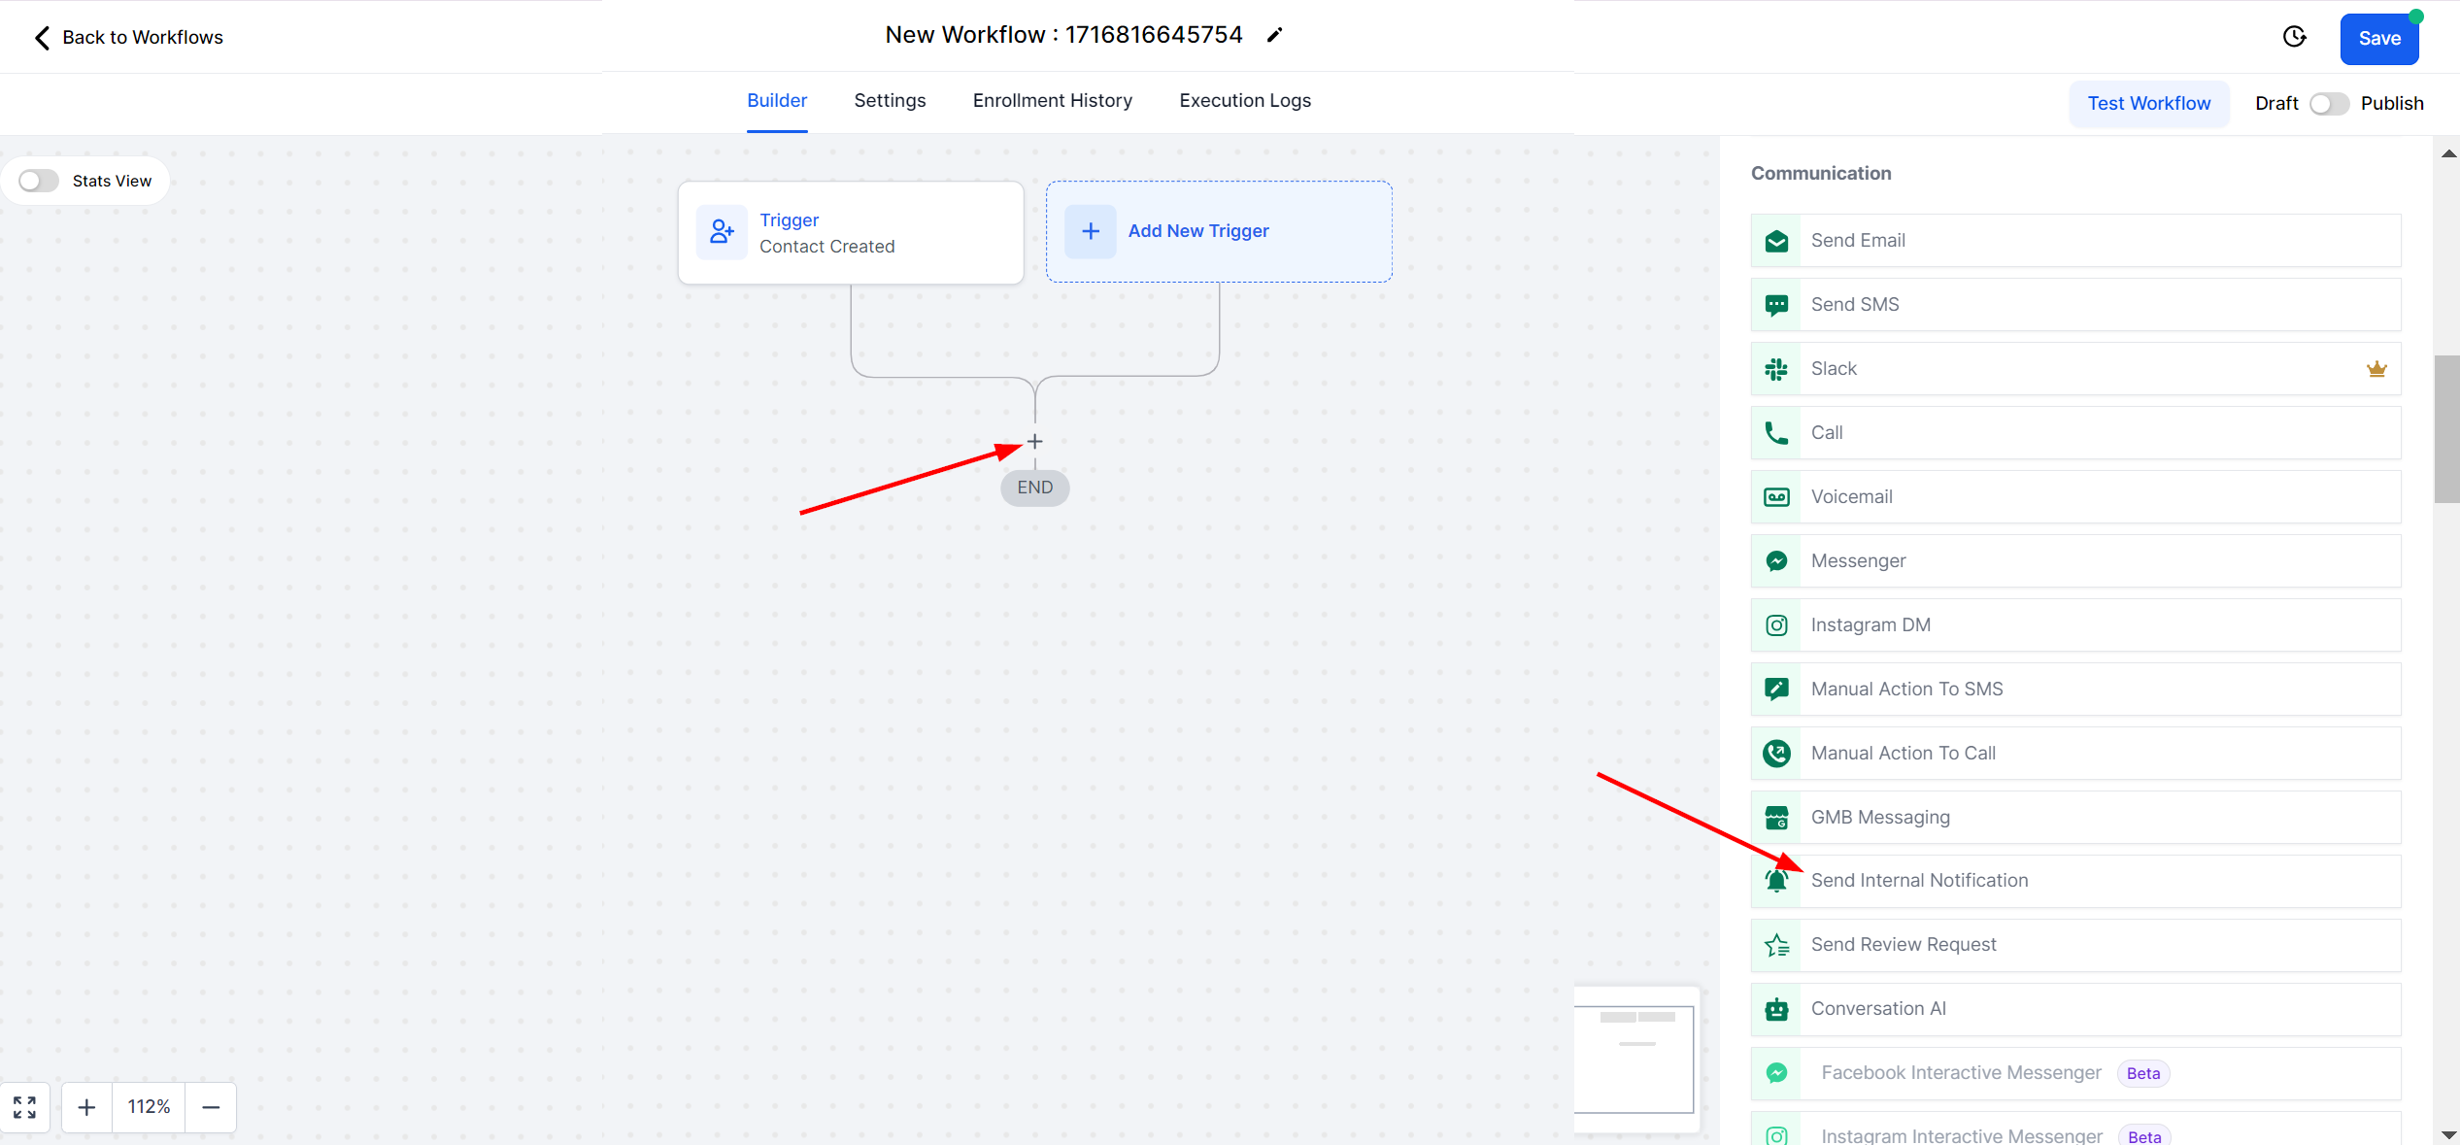Click the pencil icon to rename workflow
This screenshot has width=2460, height=1145.
click(1274, 36)
